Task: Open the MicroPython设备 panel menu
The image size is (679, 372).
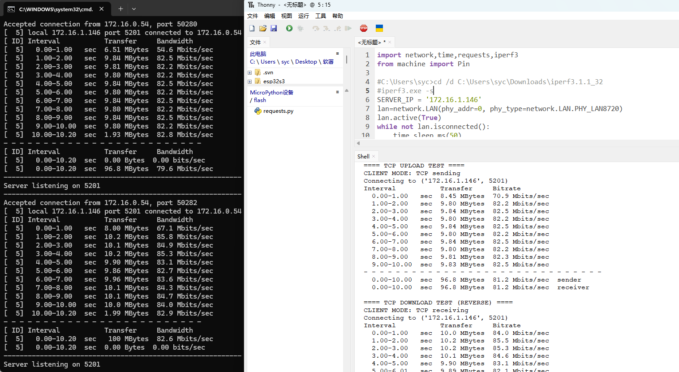Action: tap(337, 92)
